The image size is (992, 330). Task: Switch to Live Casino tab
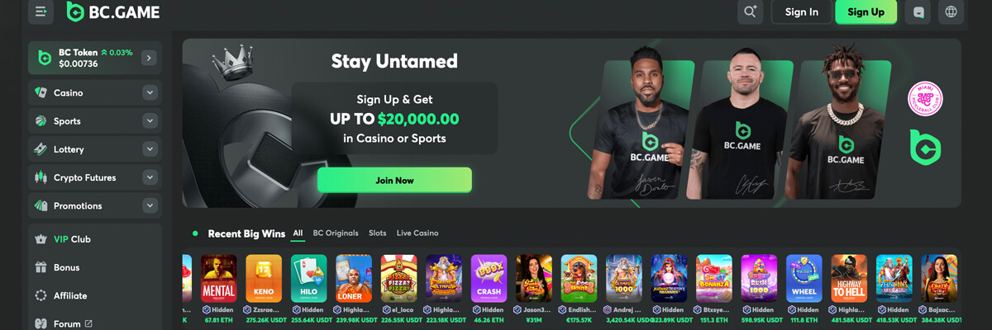417,233
